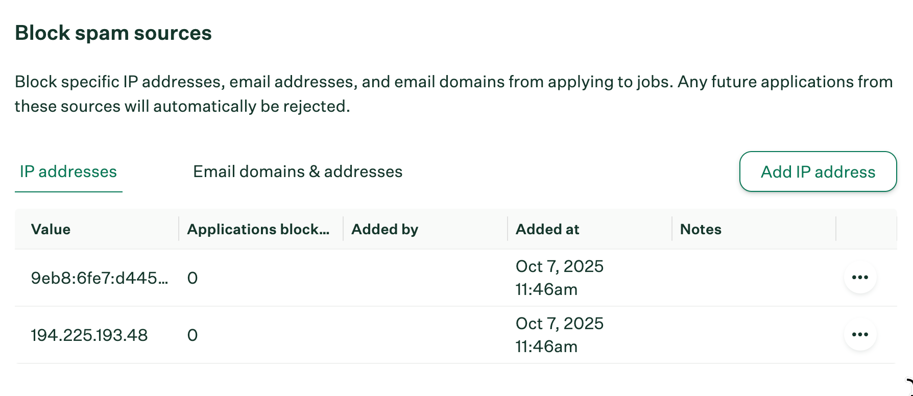Click the Applications blocked column header
The width and height of the screenshot is (913, 396).
point(258,229)
